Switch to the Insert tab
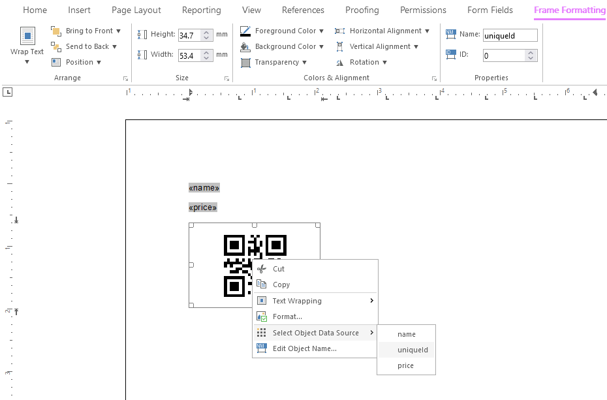 79,10
